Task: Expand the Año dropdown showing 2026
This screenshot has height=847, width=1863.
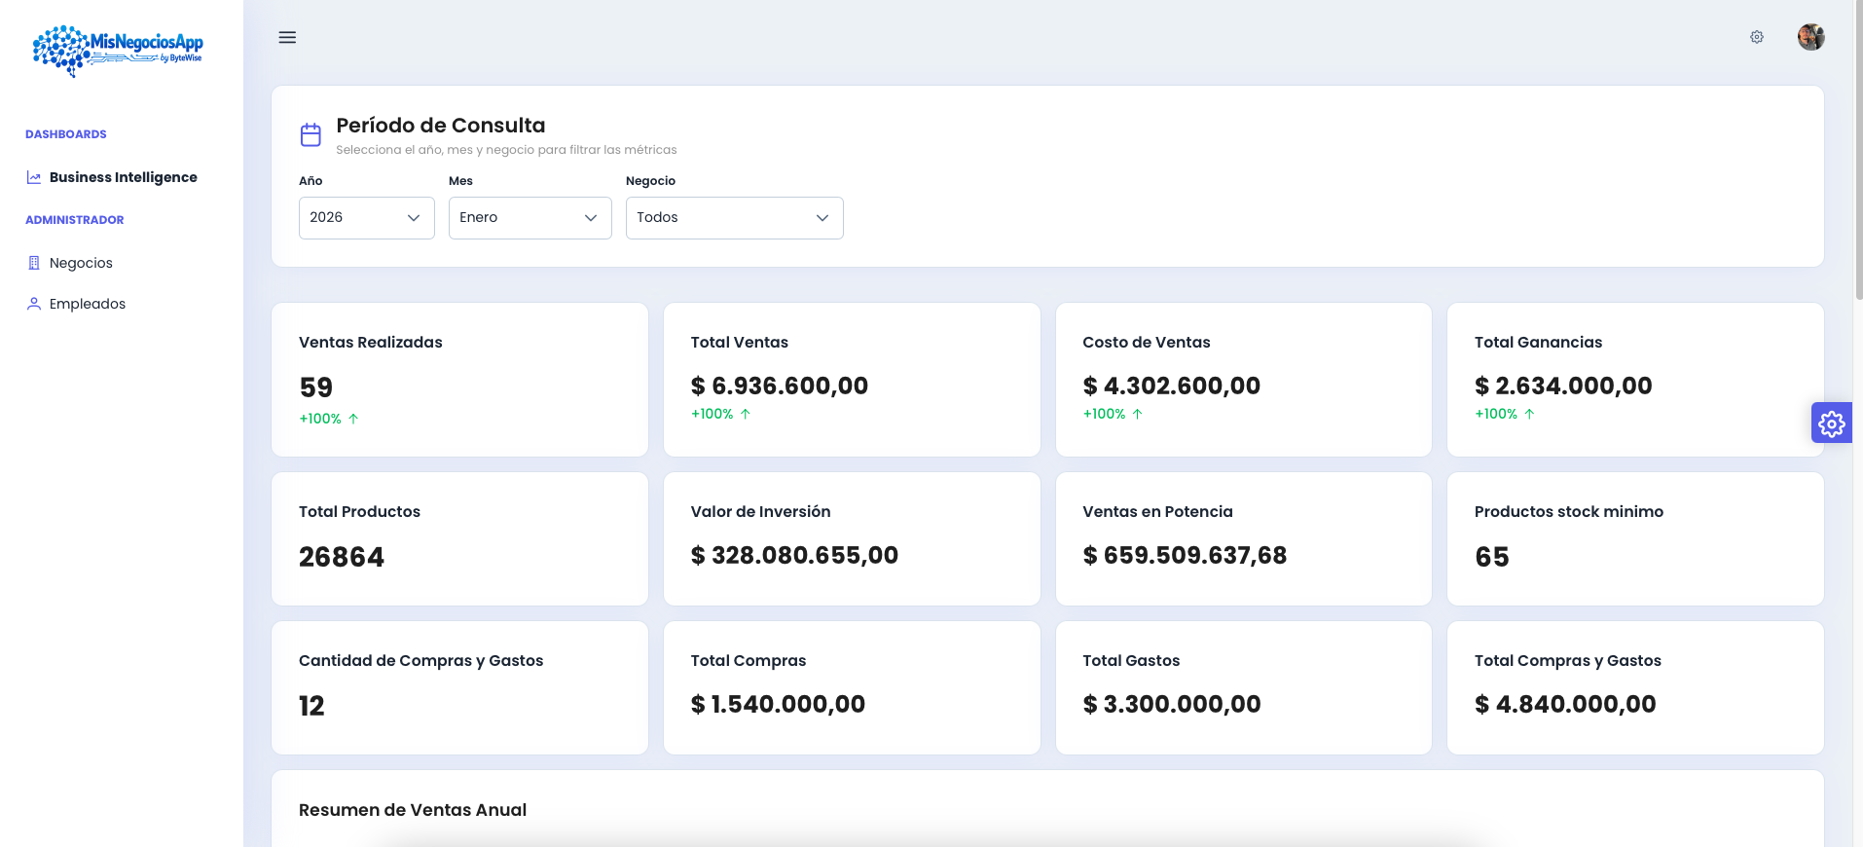Action: coord(366,218)
